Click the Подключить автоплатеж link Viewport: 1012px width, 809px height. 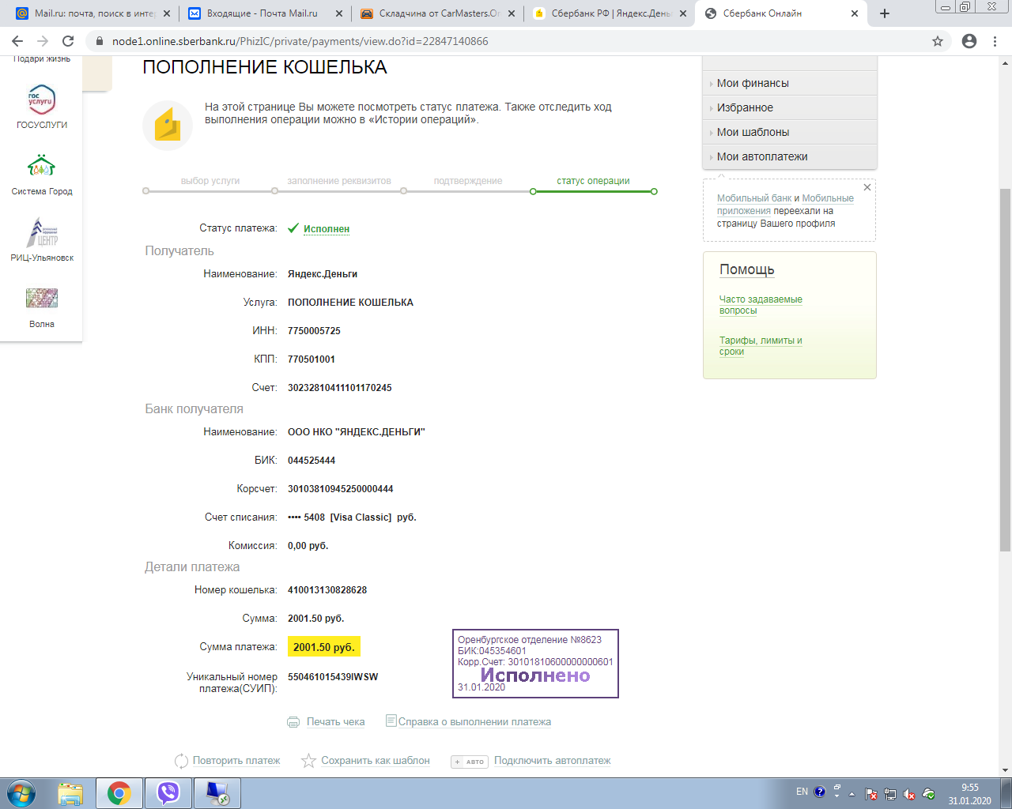553,761
